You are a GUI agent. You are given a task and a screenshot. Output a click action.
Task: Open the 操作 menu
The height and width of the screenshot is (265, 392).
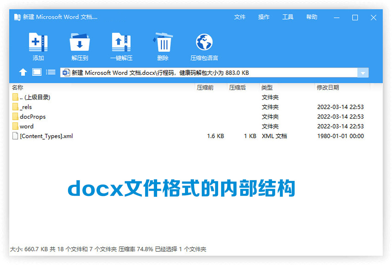point(264,17)
